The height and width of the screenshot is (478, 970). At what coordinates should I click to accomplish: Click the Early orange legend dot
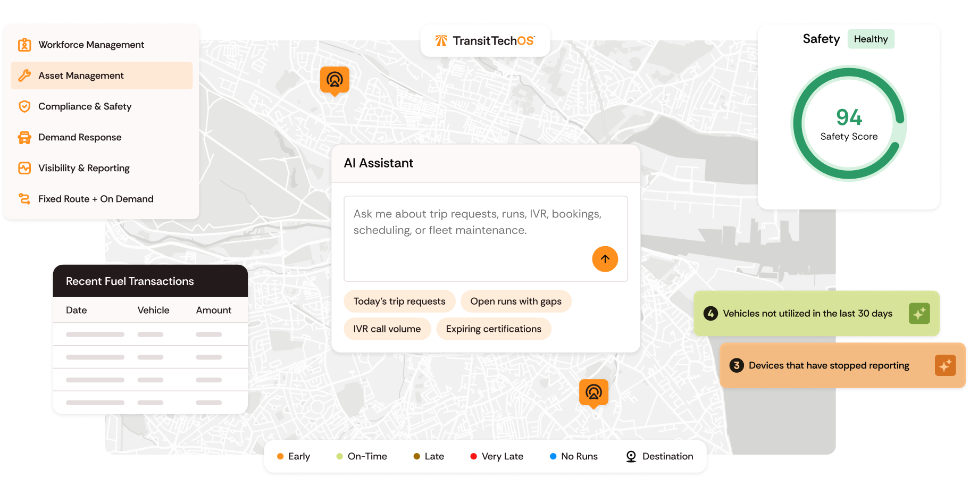coord(280,456)
